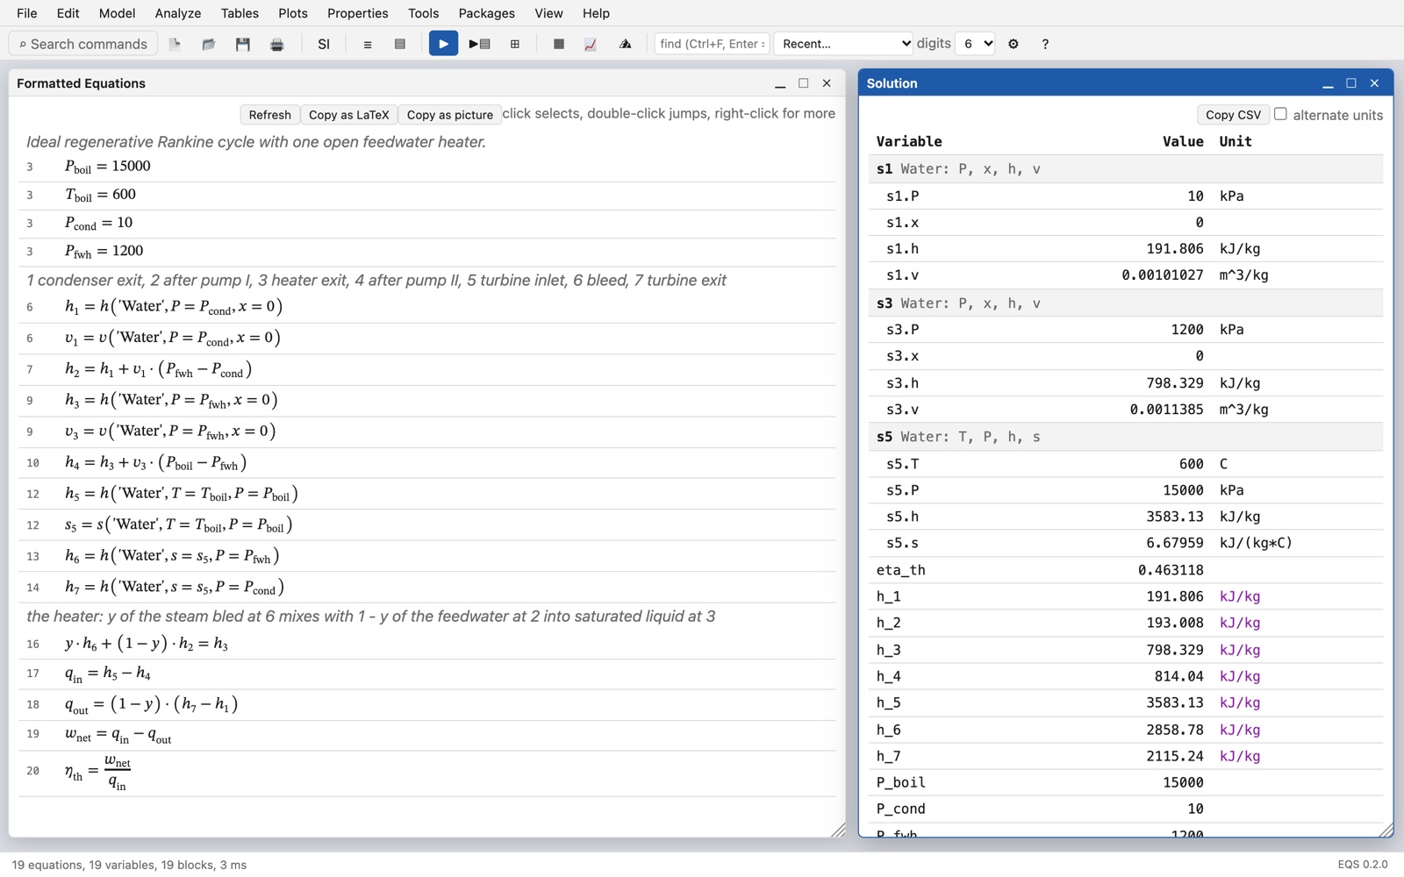Click the formatted equations page icon
The height and width of the screenshot is (877, 1404).
pos(400,44)
